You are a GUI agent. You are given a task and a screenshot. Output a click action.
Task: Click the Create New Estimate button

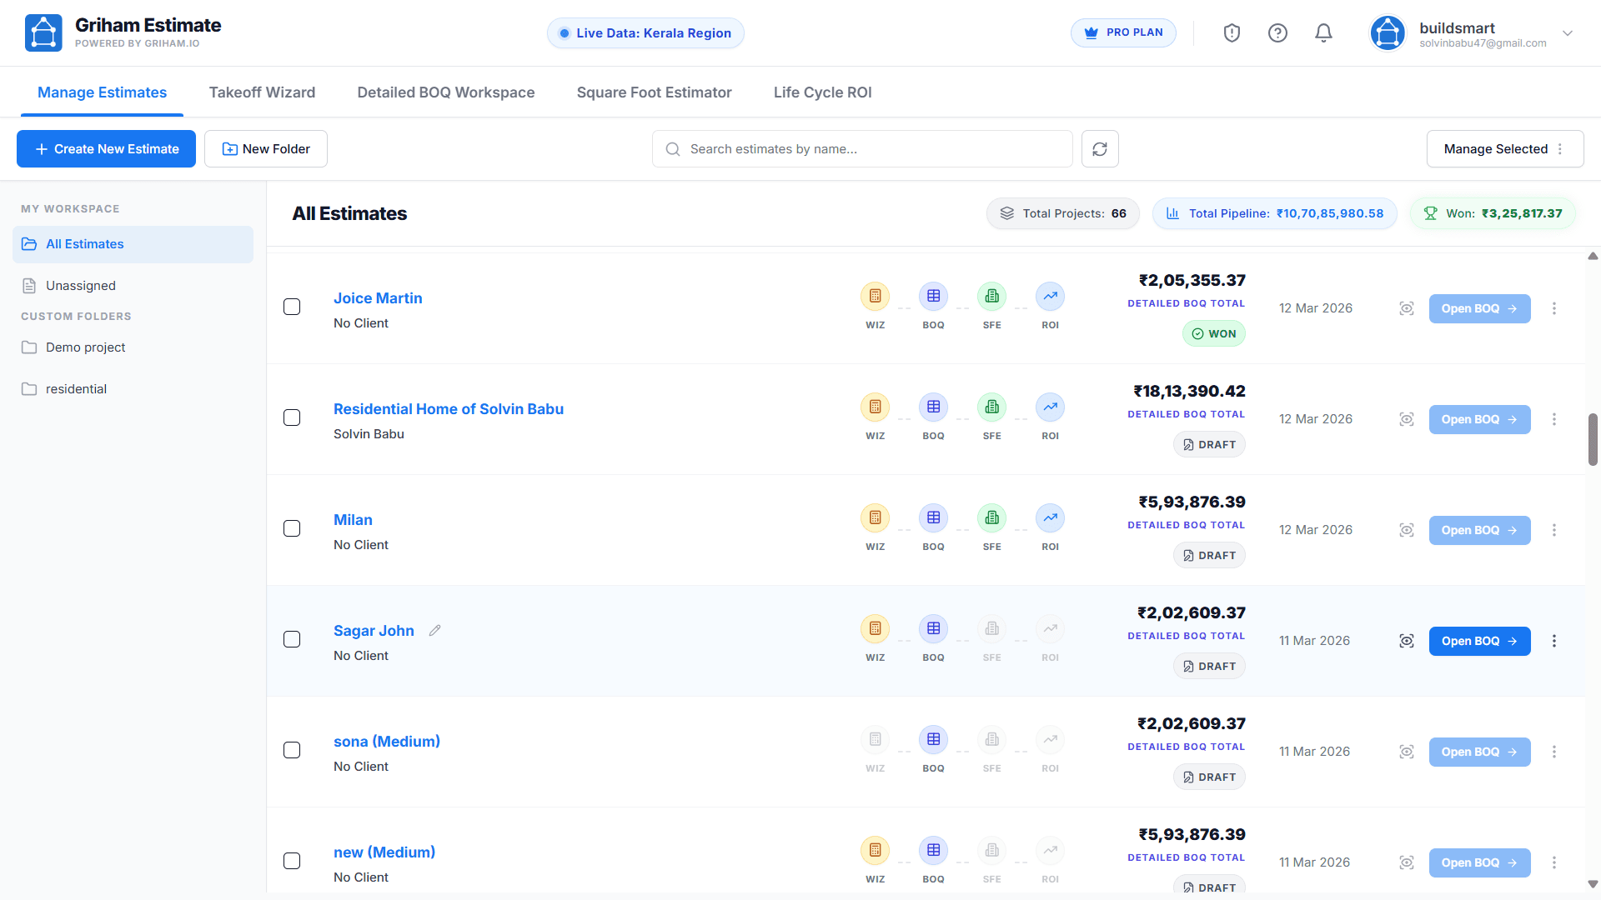(107, 149)
